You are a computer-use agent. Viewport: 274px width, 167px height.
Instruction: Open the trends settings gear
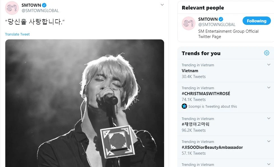pos(266,53)
